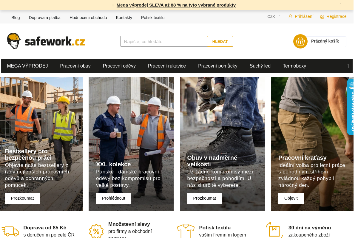Open the Ověřeno zákazníky badge
This screenshot has width=358, height=238.
pyautogui.click(x=351, y=107)
